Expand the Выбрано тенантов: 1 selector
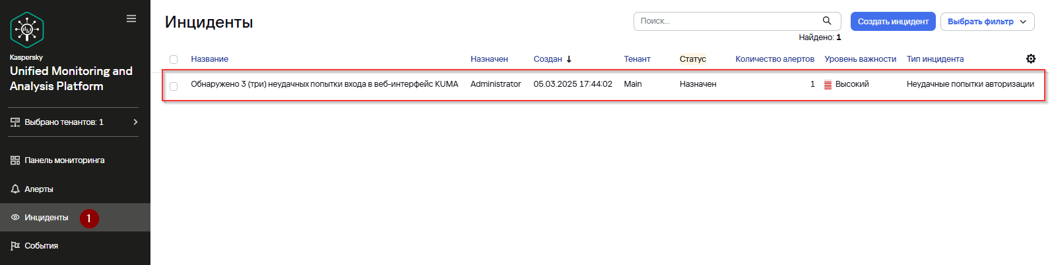 (75, 122)
